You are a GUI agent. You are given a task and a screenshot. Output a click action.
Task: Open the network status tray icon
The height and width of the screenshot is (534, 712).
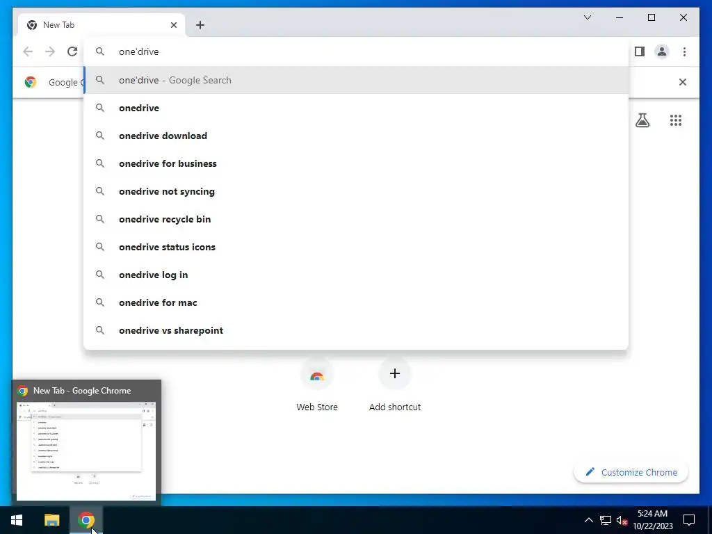click(x=606, y=520)
